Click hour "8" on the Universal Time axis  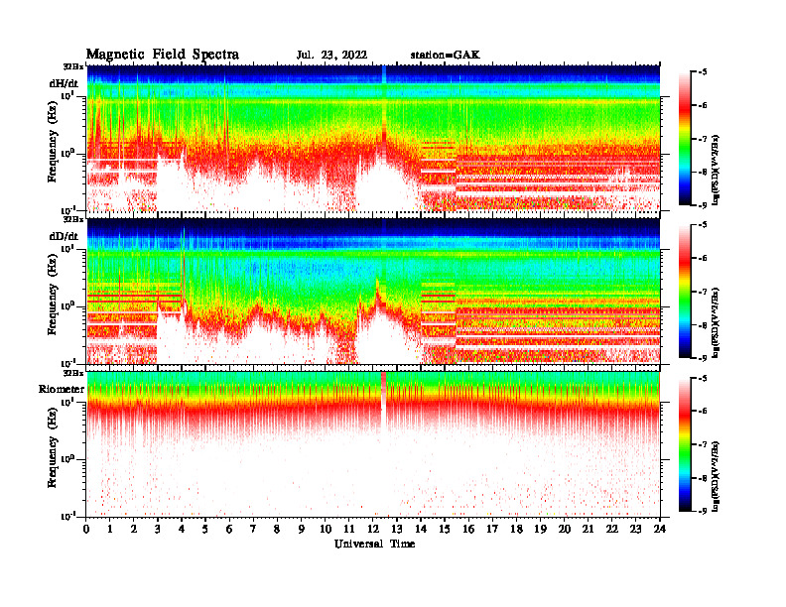coord(277,530)
